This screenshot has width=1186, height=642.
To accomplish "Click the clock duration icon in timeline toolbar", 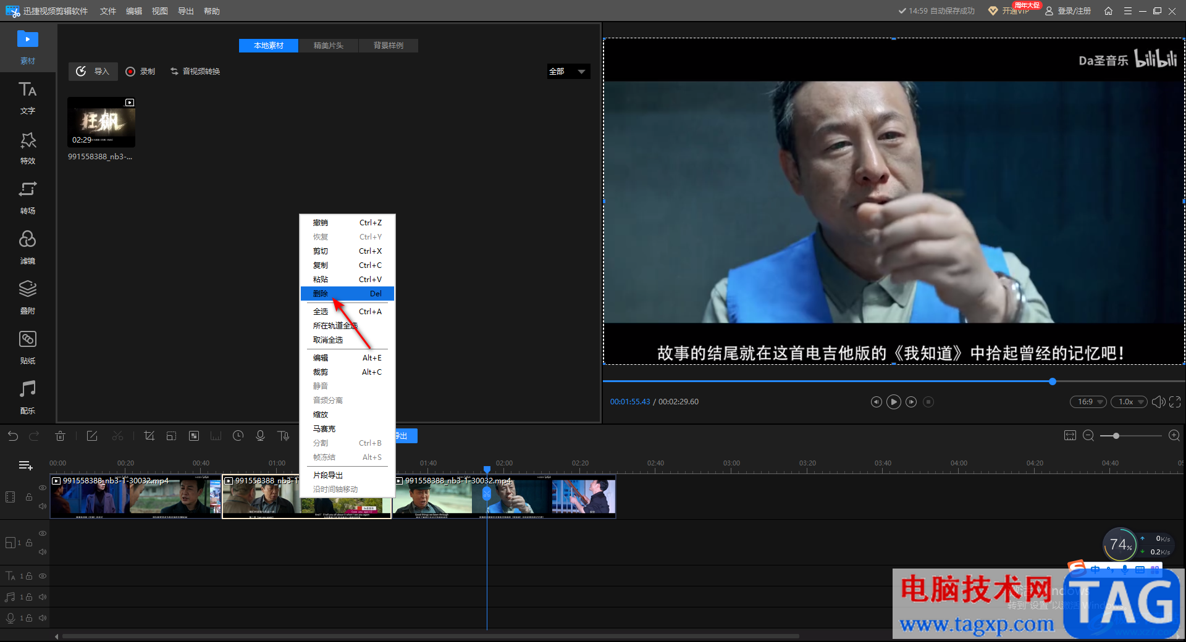I will click(238, 436).
